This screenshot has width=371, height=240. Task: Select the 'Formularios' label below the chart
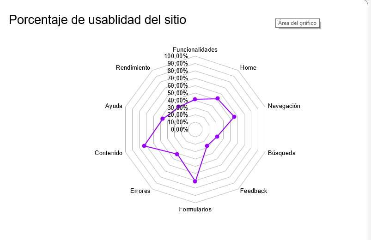point(195,210)
